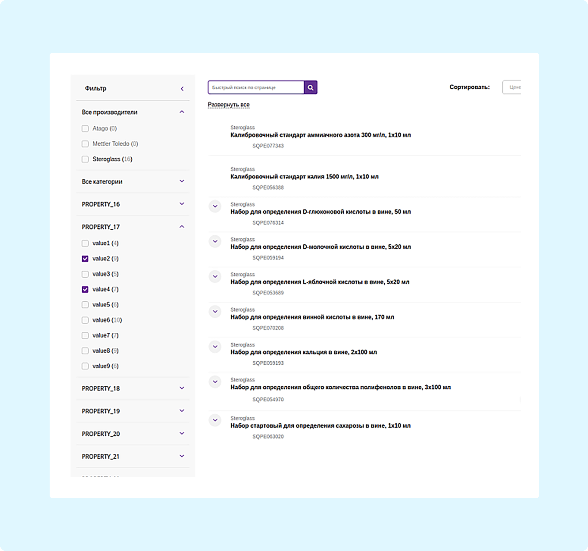Toggle the value2 checkbox off
The height and width of the screenshot is (551, 588).
pyautogui.click(x=84, y=258)
